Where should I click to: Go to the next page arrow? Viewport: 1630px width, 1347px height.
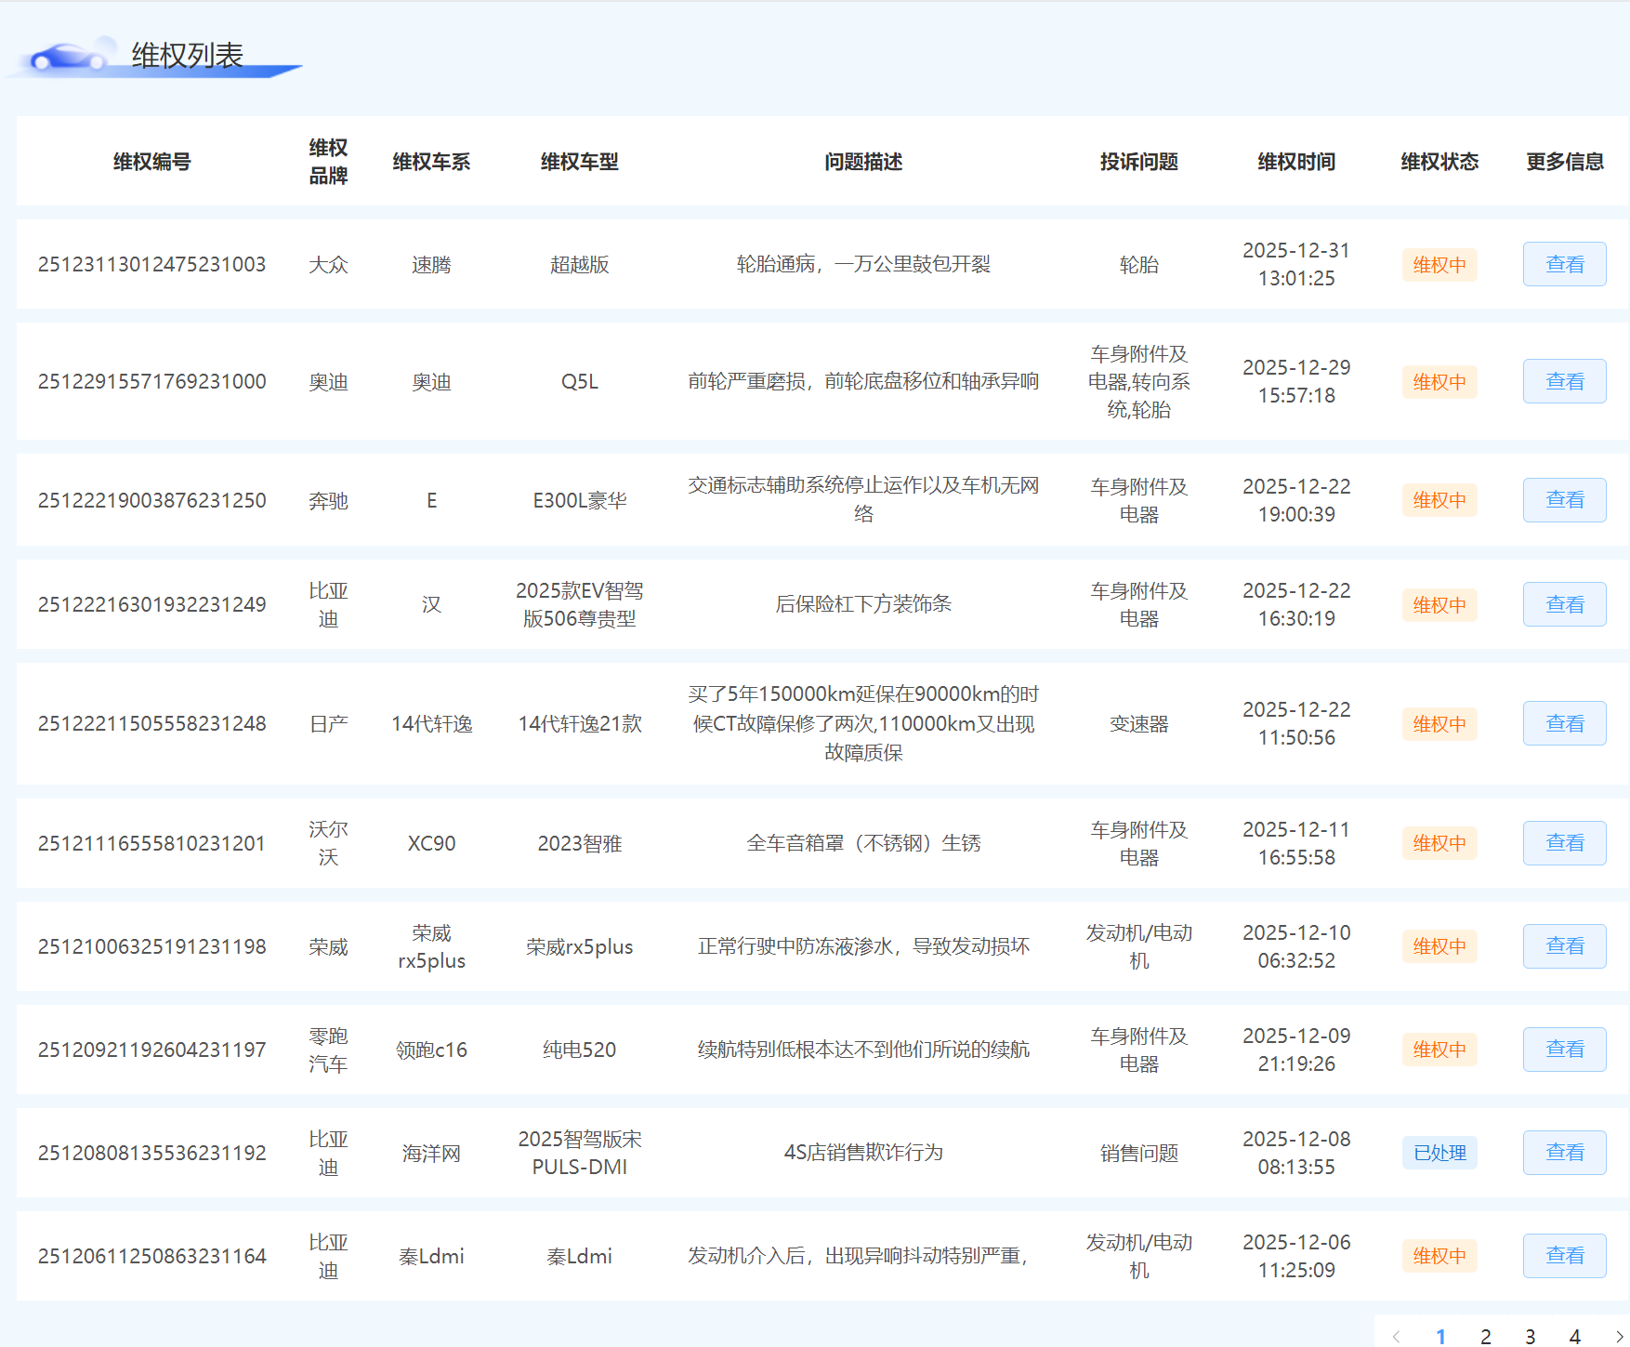[x=1619, y=1336]
